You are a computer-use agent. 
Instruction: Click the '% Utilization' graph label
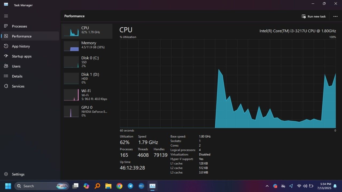(x=128, y=37)
